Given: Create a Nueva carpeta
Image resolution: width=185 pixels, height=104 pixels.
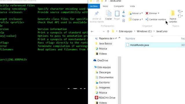Looking at the screenshot, I should click(x=173, y=16).
